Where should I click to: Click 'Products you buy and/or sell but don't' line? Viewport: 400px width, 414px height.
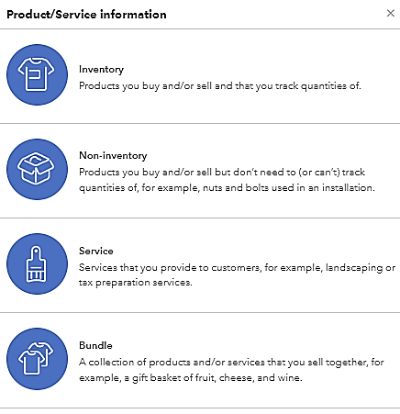click(x=222, y=173)
